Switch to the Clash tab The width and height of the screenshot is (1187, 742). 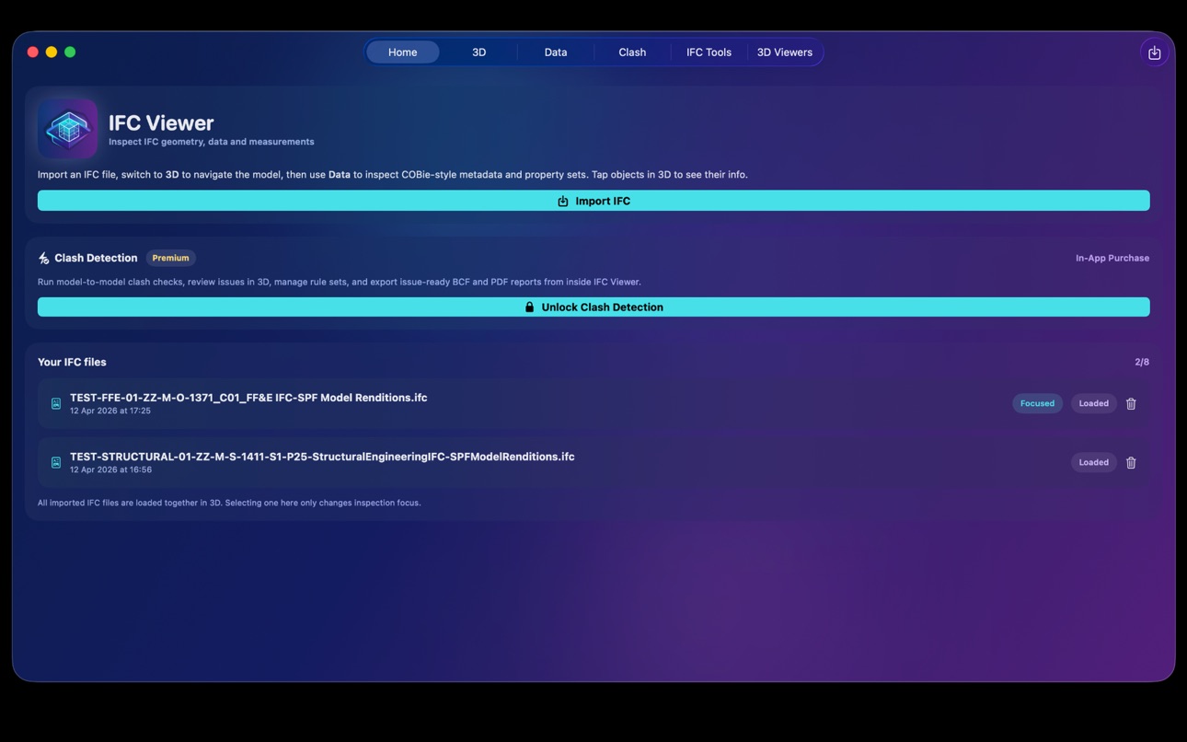click(x=632, y=52)
